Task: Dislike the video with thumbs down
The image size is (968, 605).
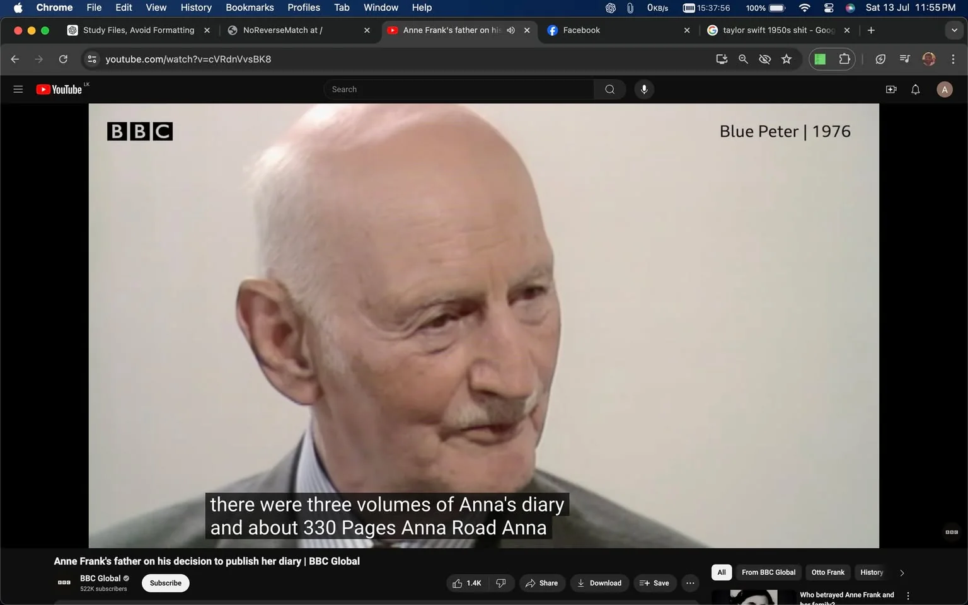Action: (502, 583)
